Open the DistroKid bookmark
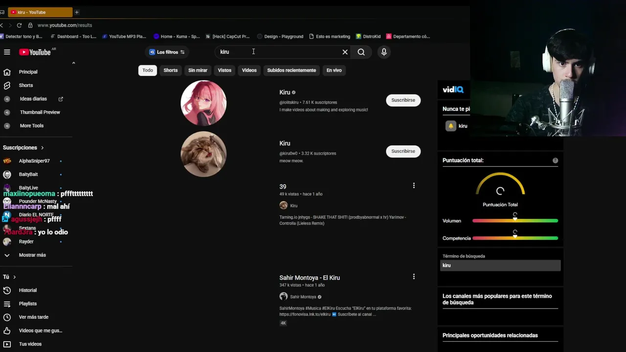 (368, 37)
